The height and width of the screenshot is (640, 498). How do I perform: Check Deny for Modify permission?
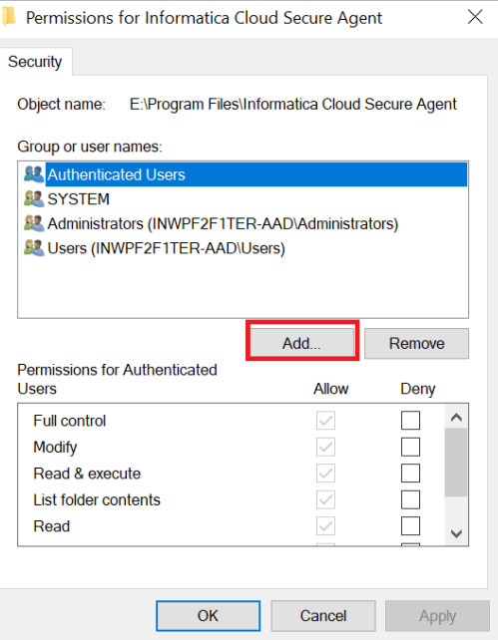tap(410, 447)
